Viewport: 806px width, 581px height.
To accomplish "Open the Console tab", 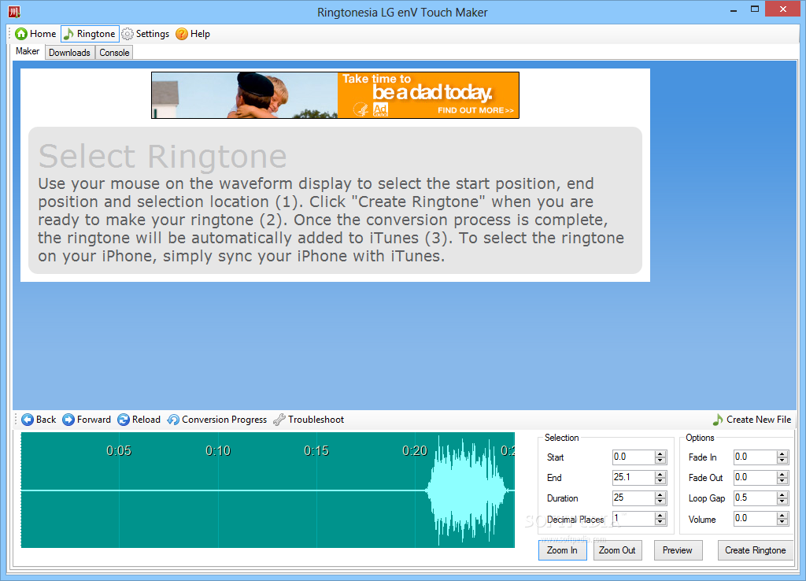I will 114,53.
